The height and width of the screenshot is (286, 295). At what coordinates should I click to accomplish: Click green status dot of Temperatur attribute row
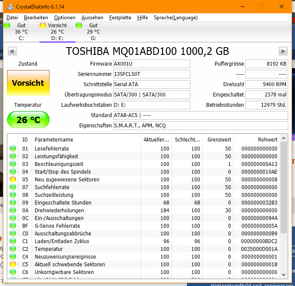13,249
